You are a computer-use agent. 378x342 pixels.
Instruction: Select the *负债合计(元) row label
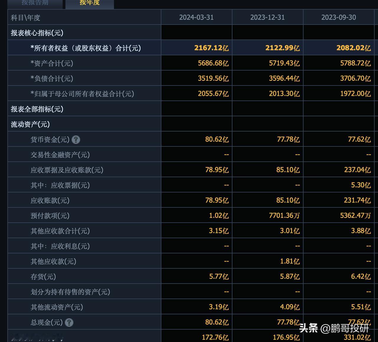52,79
